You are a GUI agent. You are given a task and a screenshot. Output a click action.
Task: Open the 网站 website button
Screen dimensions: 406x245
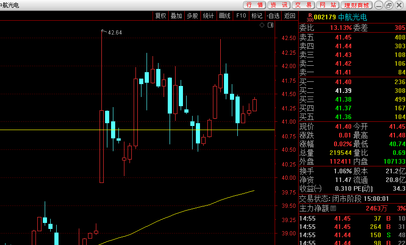328,5
